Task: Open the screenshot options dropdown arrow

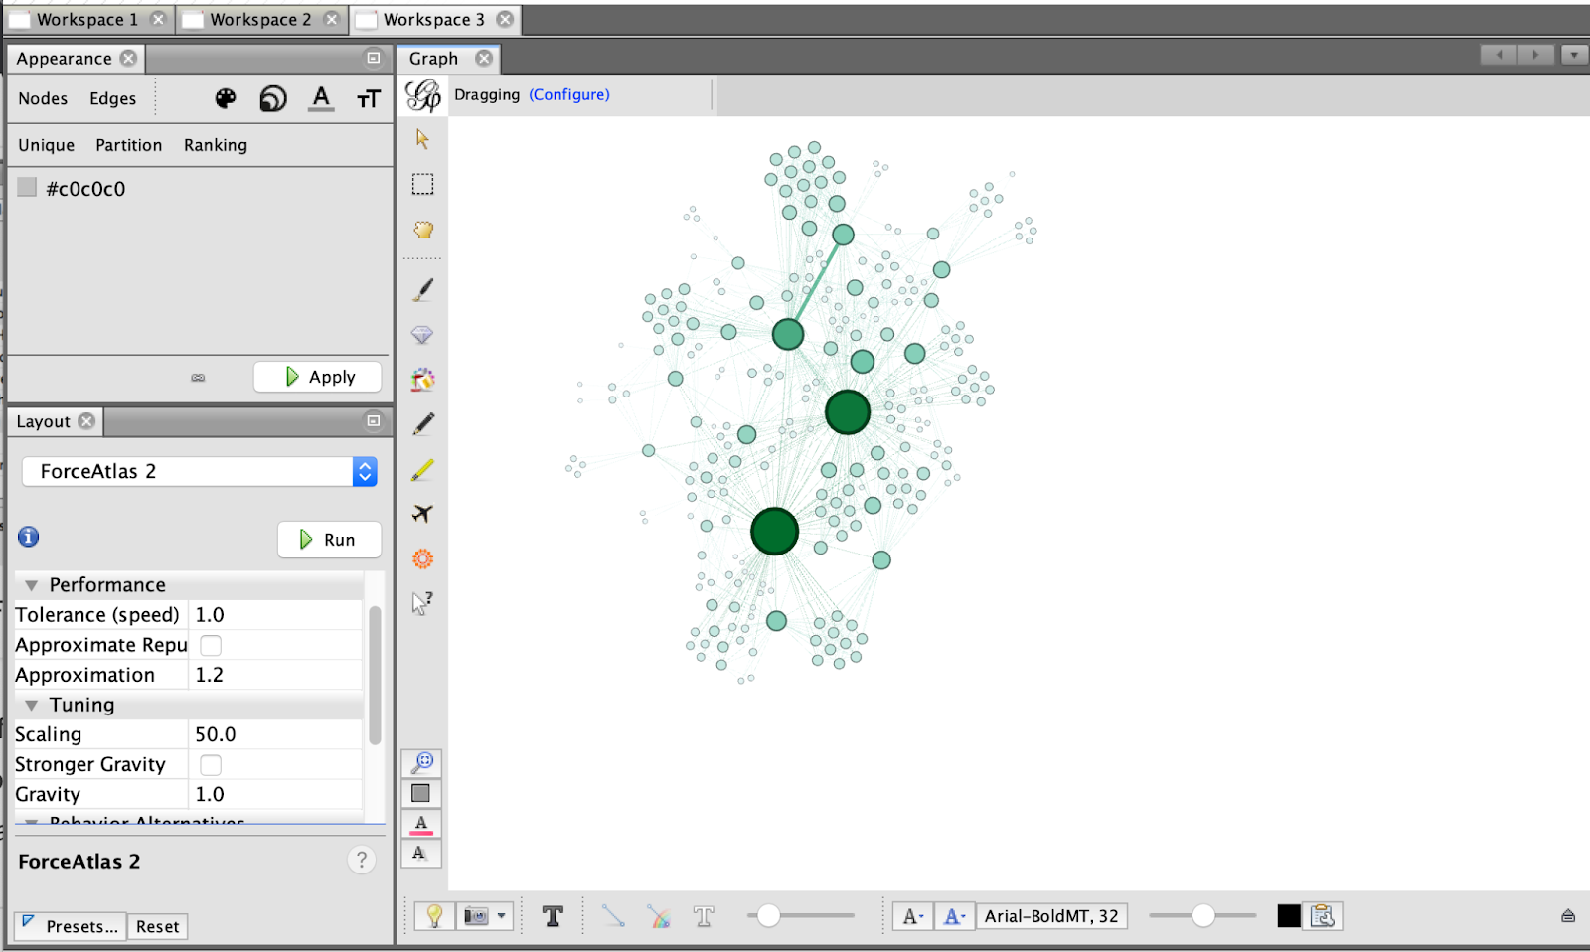Action: coord(502,916)
